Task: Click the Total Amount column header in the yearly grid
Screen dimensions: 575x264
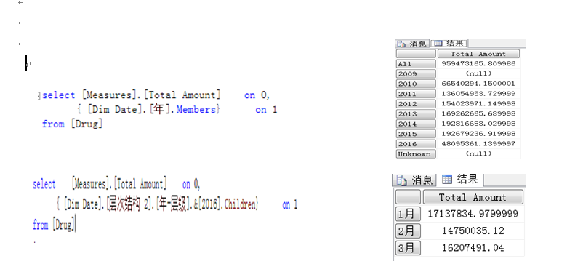Action: coord(478,54)
